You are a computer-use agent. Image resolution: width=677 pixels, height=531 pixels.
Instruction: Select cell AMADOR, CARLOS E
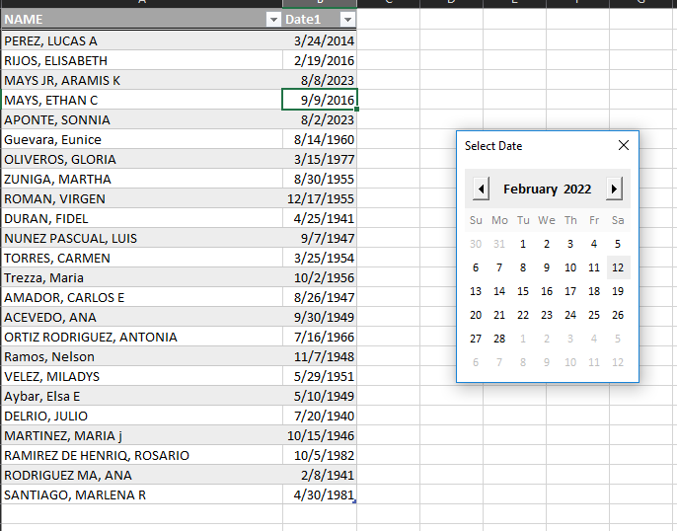pos(142,298)
